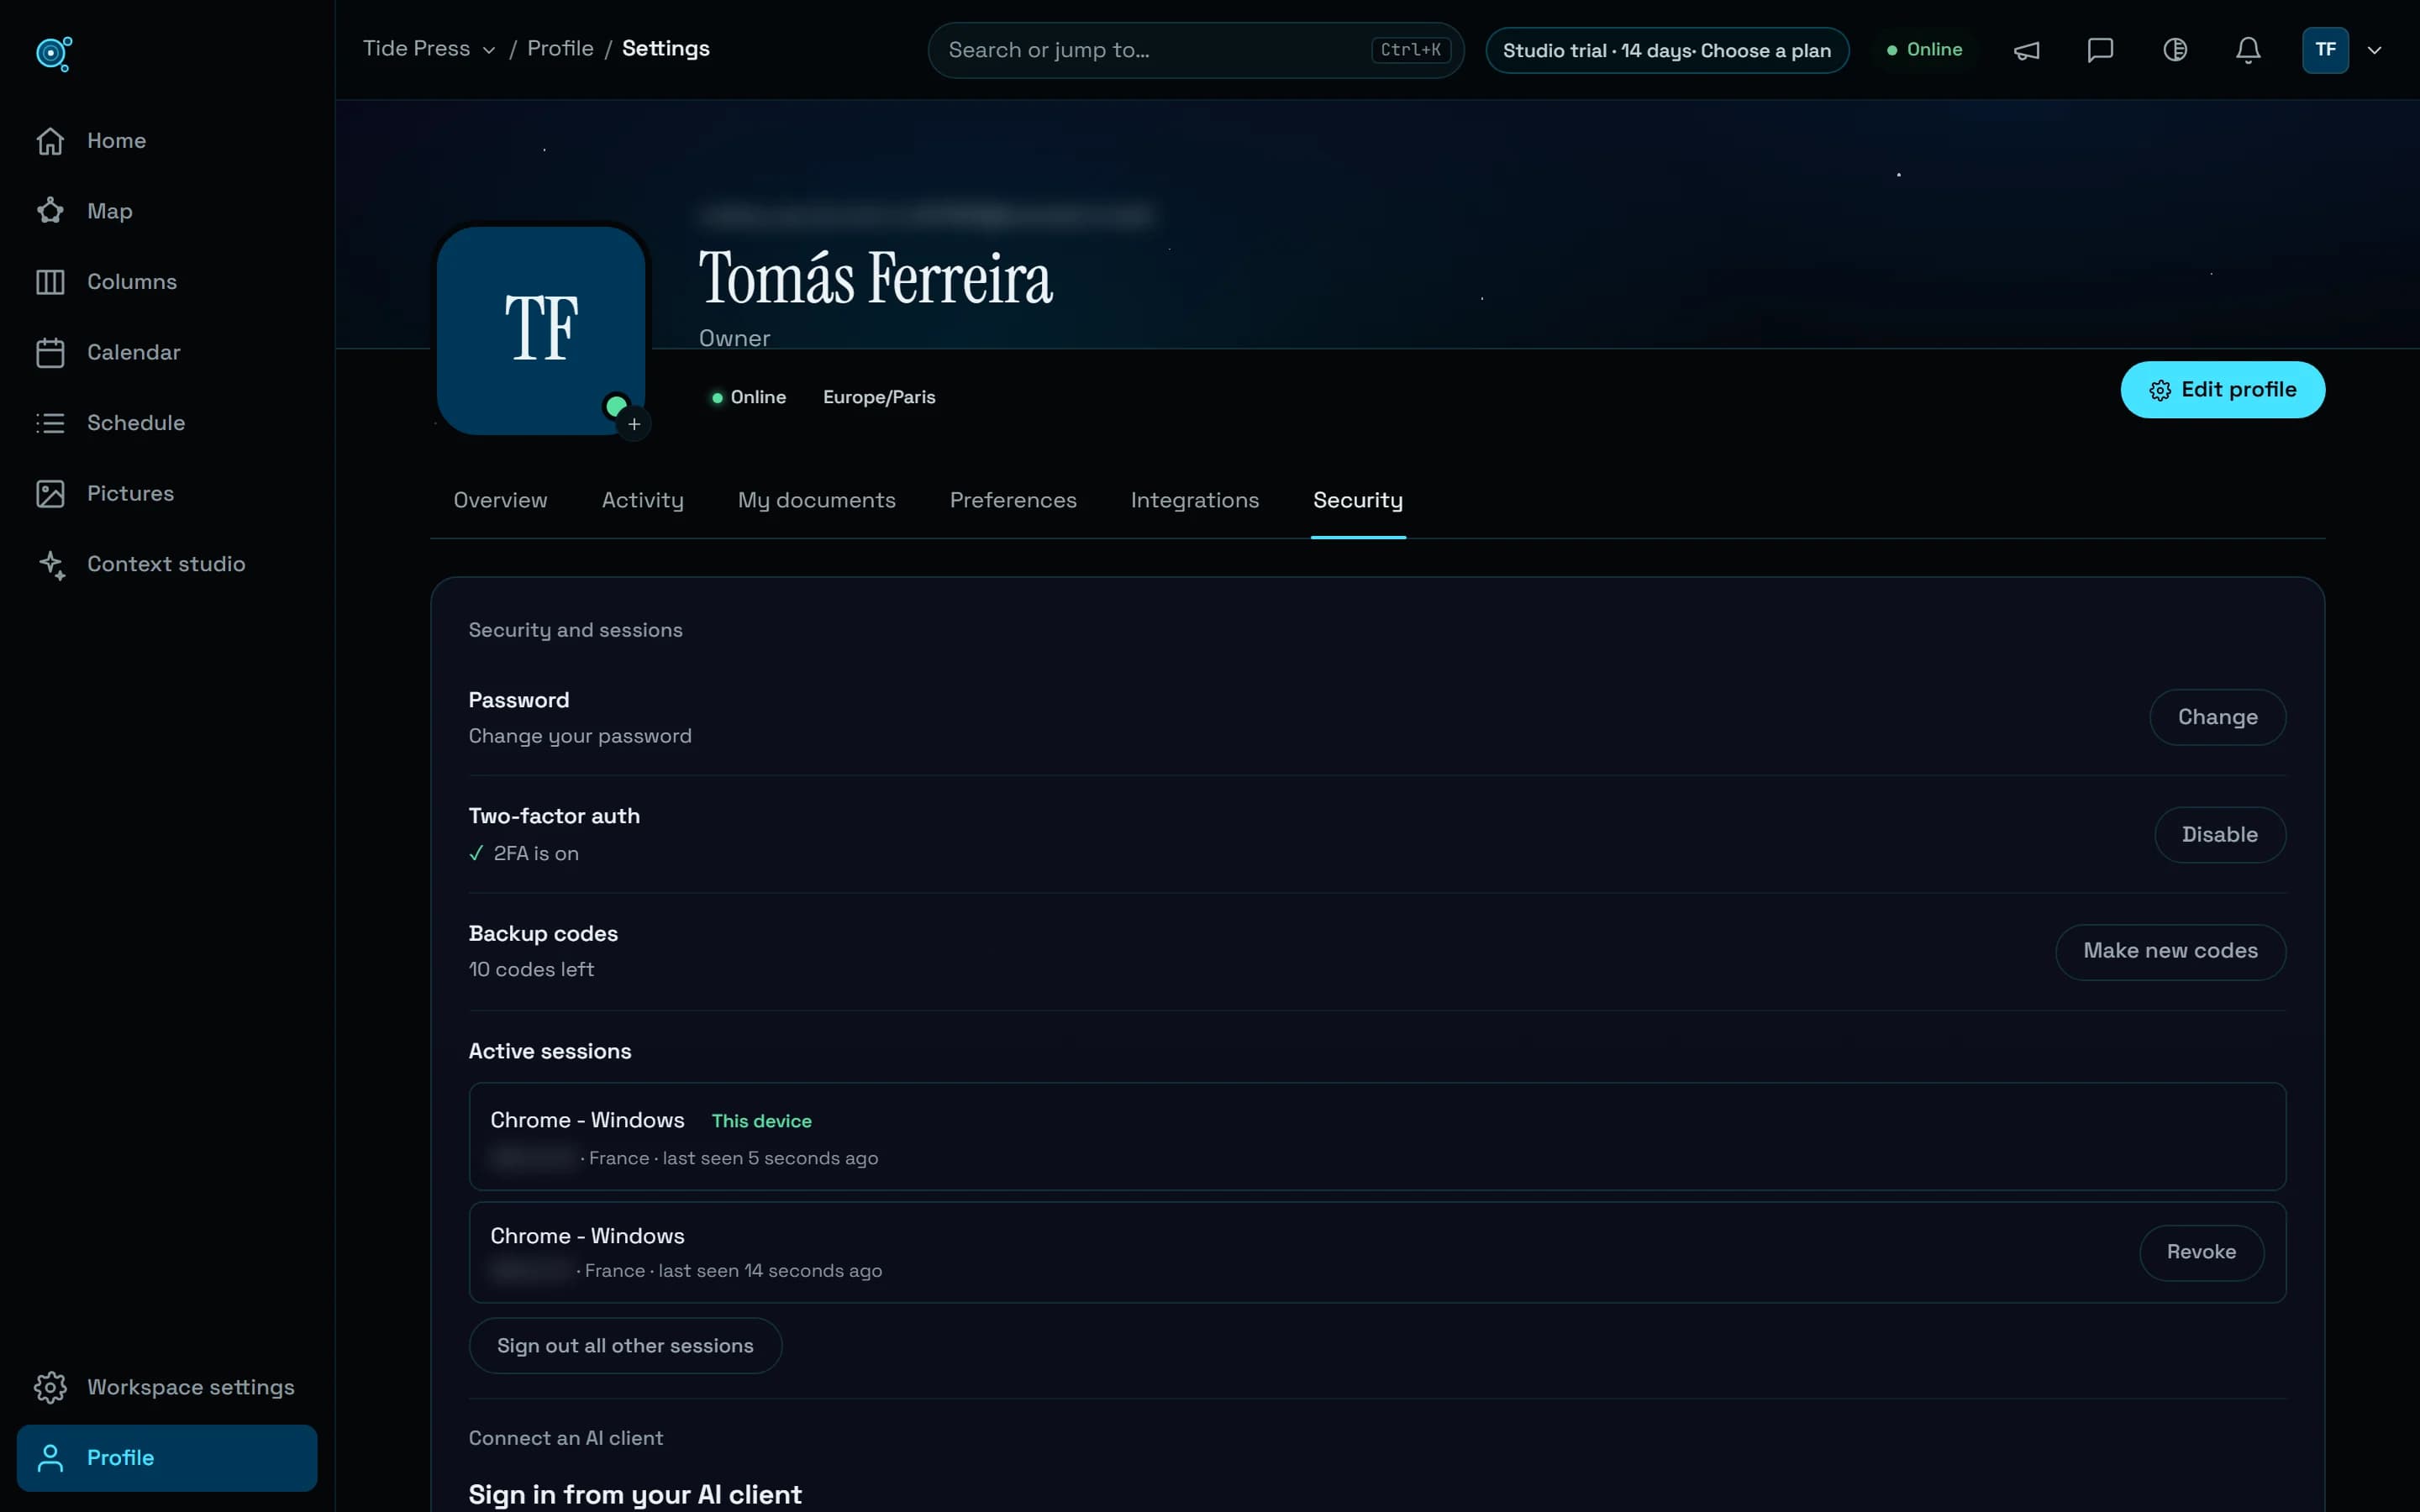Viewport: 2420px width, 1512px height.
Task: Open the Calendar sidebar item
Action: 166,353
